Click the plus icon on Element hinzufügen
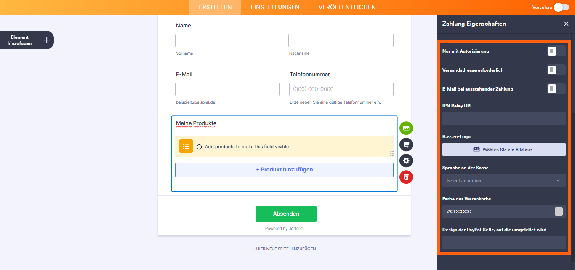575x270 pixels. [47, 40]
